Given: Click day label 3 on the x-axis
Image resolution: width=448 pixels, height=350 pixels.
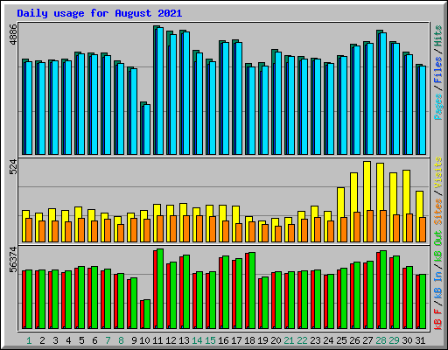Looking at the screenshot, I should click(55, 340).
